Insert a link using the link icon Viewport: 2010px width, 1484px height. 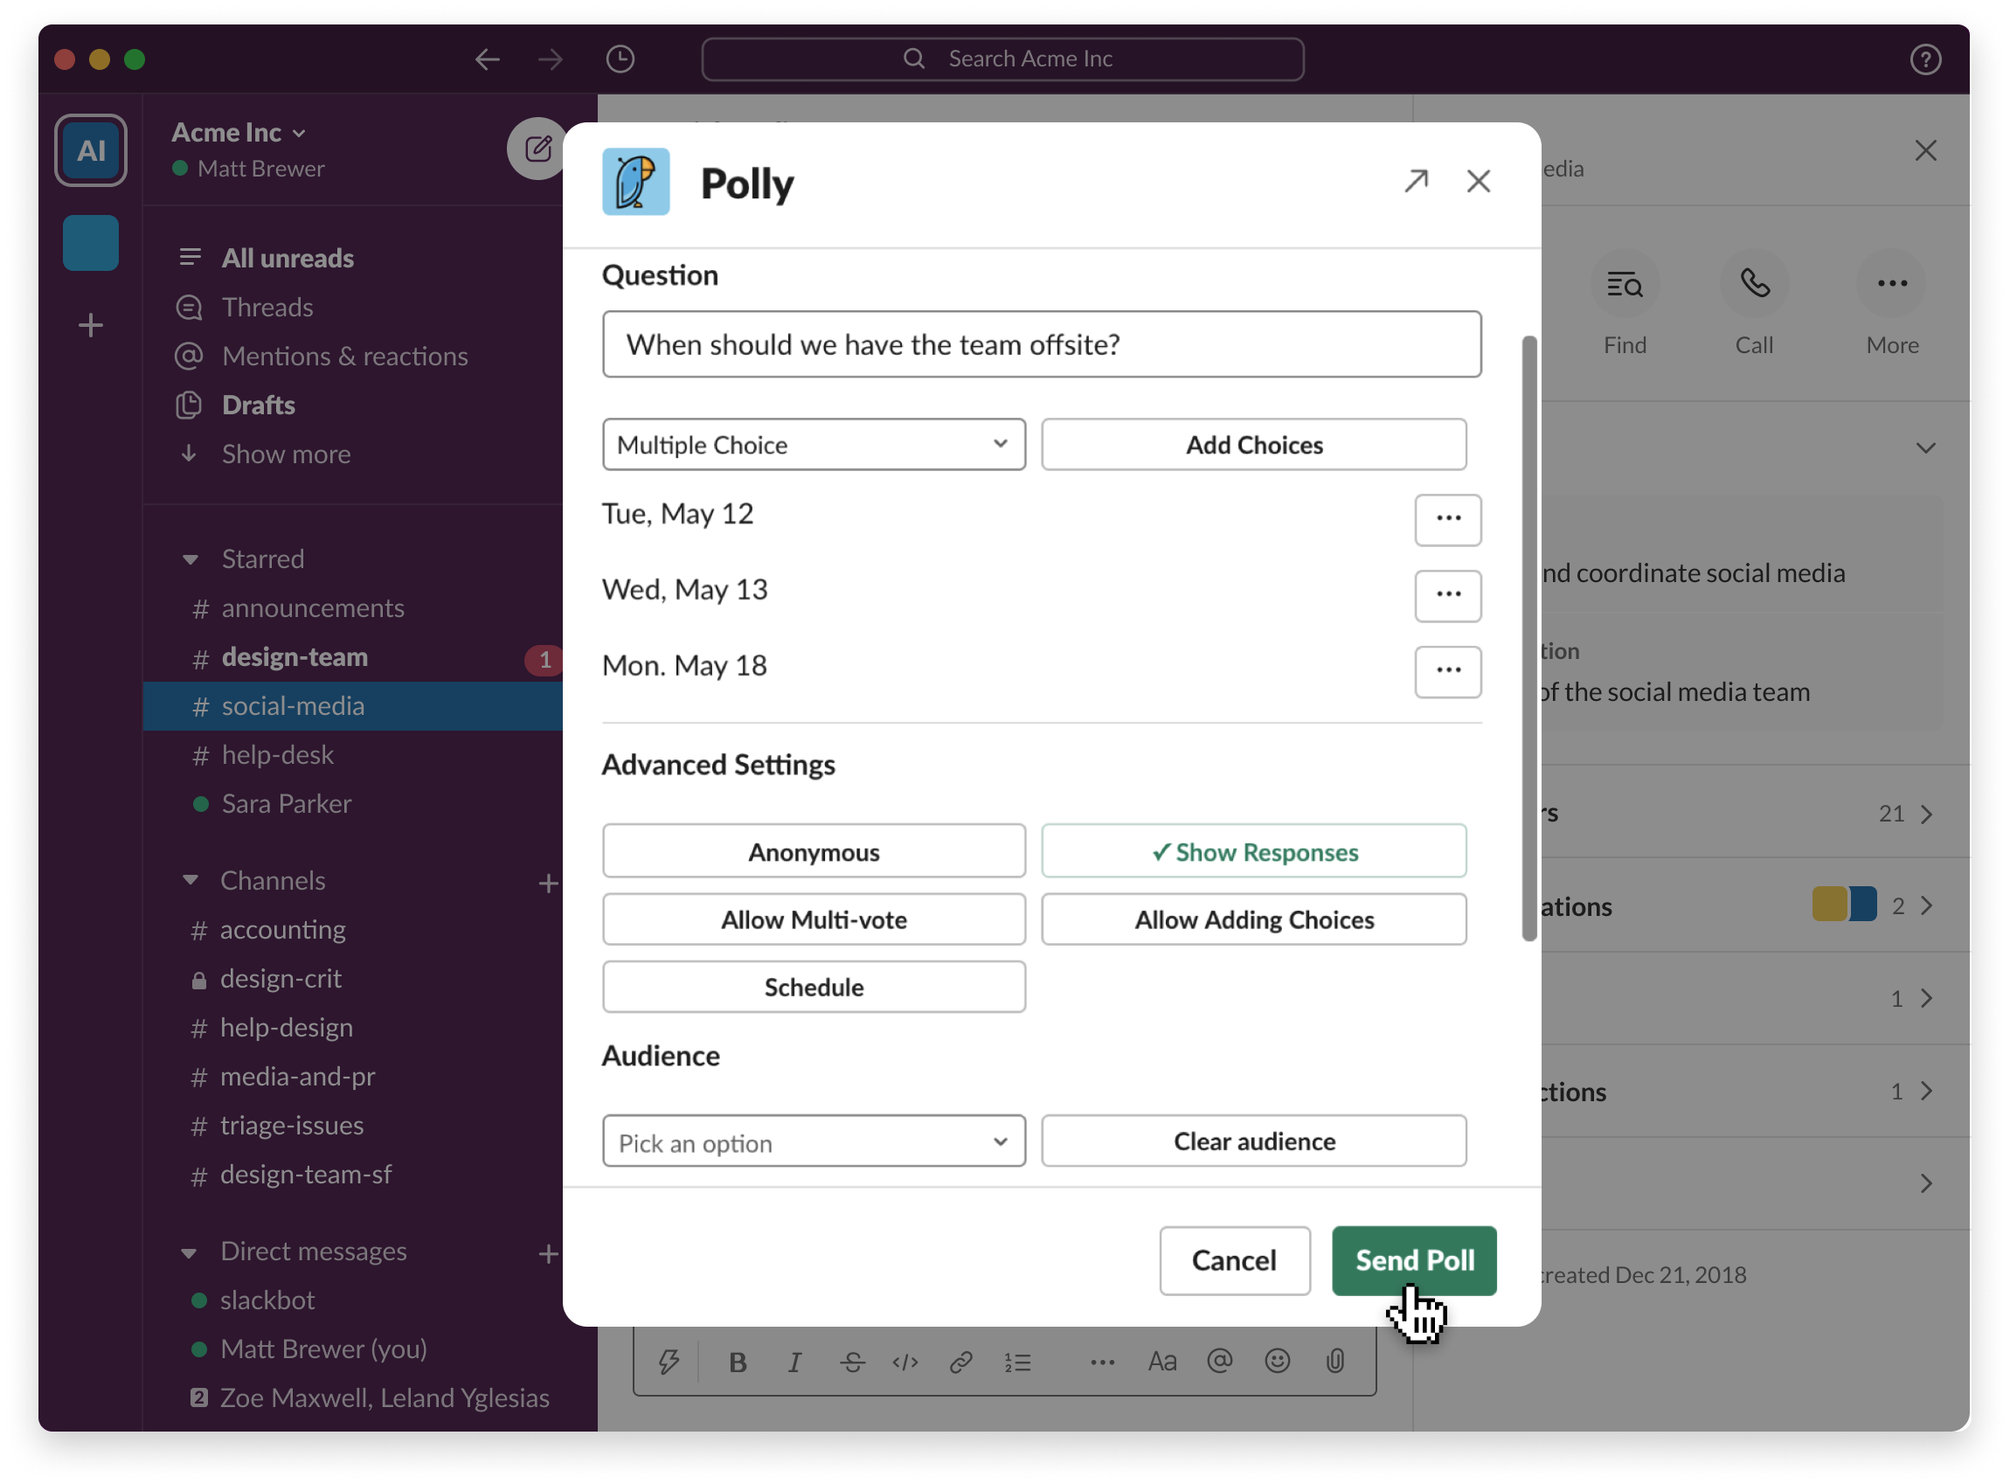961,1362
